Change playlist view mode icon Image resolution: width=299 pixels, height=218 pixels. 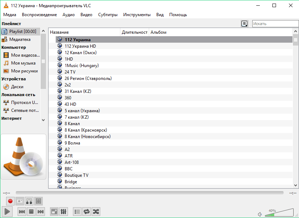[244, 24]
